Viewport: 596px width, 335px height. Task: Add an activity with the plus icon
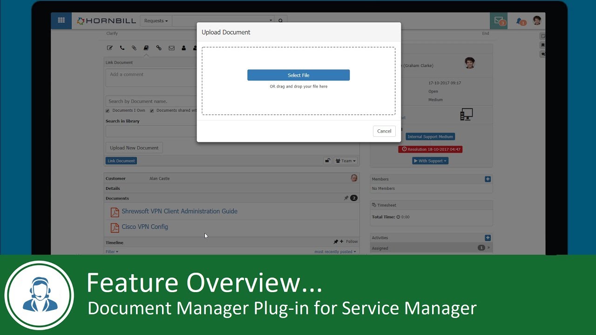[x=488, y=238]
